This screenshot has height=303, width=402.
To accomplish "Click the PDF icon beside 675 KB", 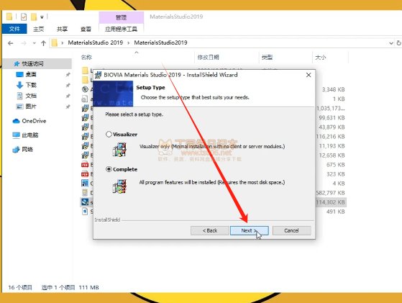I will 85,165.
